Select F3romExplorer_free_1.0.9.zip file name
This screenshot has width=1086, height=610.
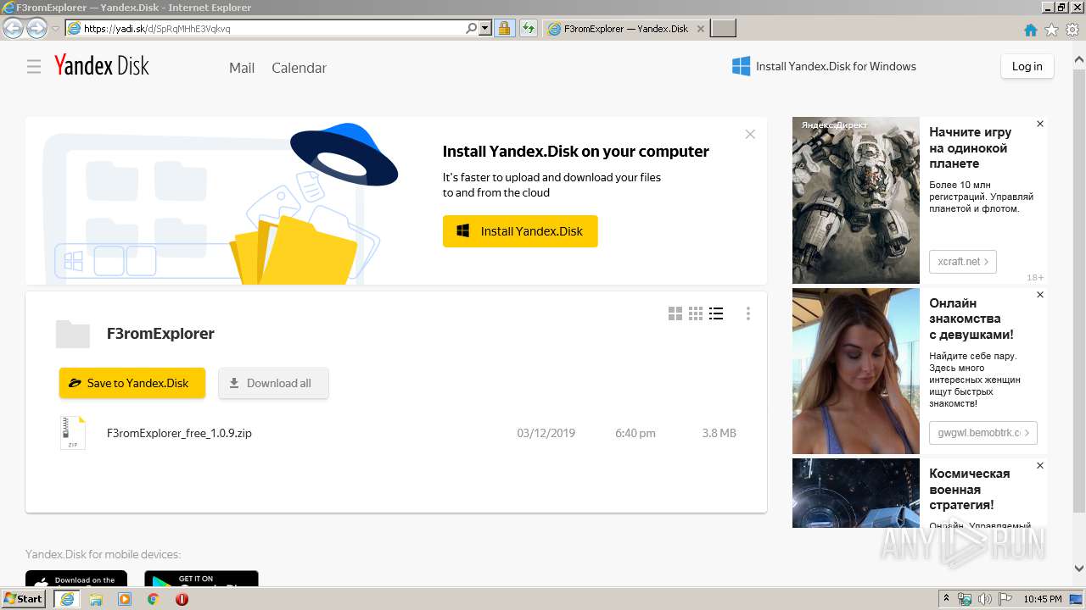tap(179, 433)
